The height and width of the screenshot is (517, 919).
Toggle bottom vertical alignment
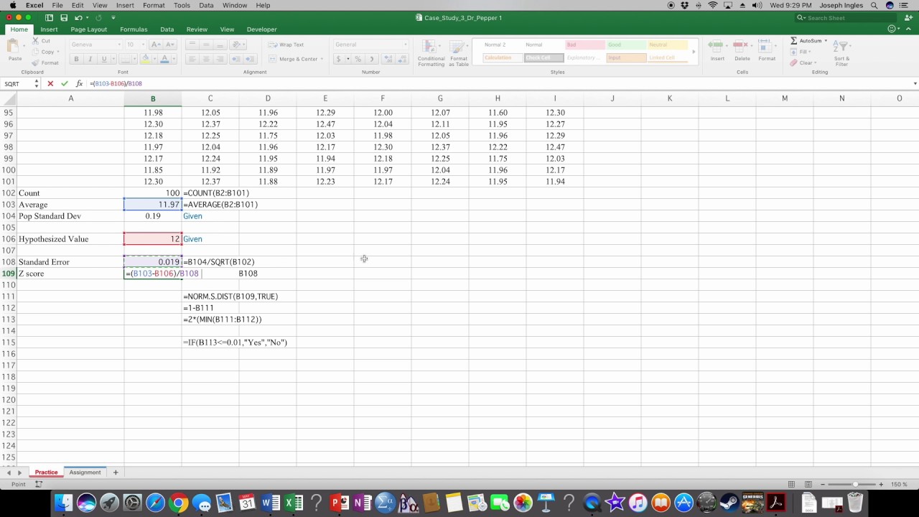[220, 45]
